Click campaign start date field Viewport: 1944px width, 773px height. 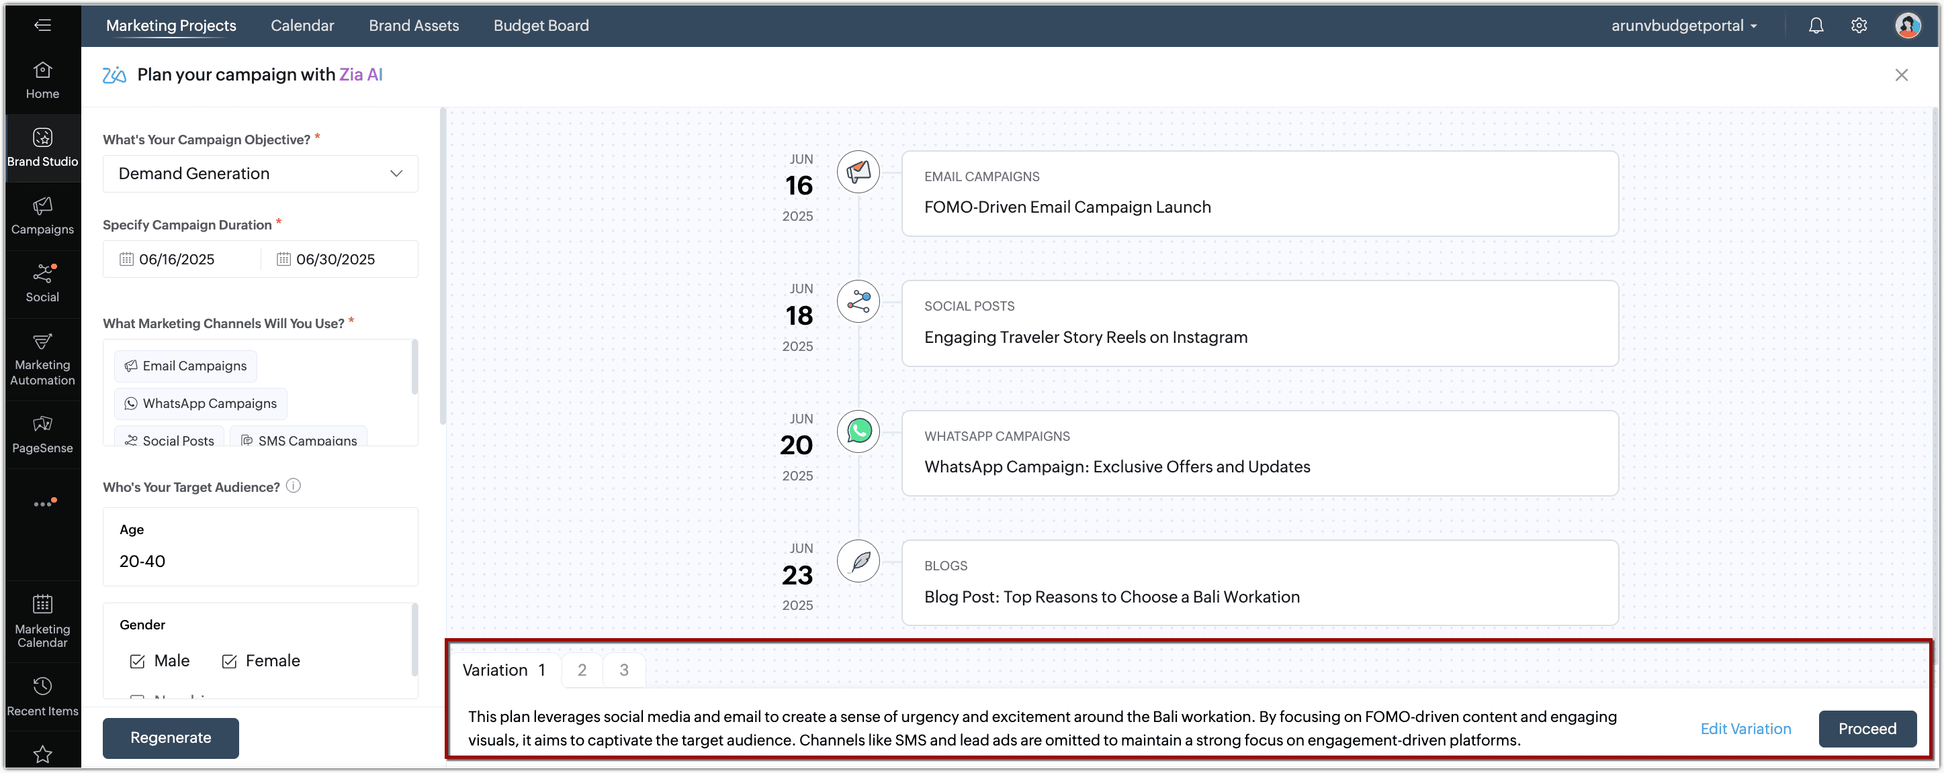click(x=177, y=260)
